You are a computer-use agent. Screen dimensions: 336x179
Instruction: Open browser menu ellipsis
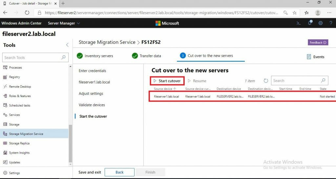(329, 13)
